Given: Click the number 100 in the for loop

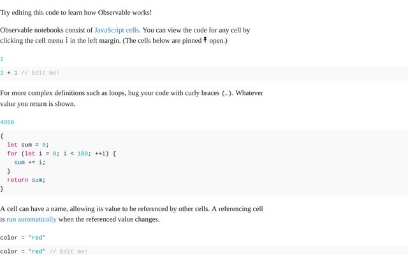Looking at the screenshot, I should click(x=82, y=154).
